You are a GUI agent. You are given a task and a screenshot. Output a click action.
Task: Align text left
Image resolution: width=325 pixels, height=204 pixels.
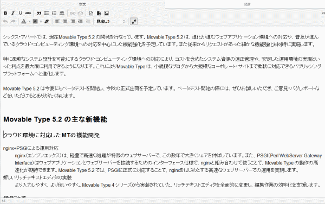pos(57,21)
